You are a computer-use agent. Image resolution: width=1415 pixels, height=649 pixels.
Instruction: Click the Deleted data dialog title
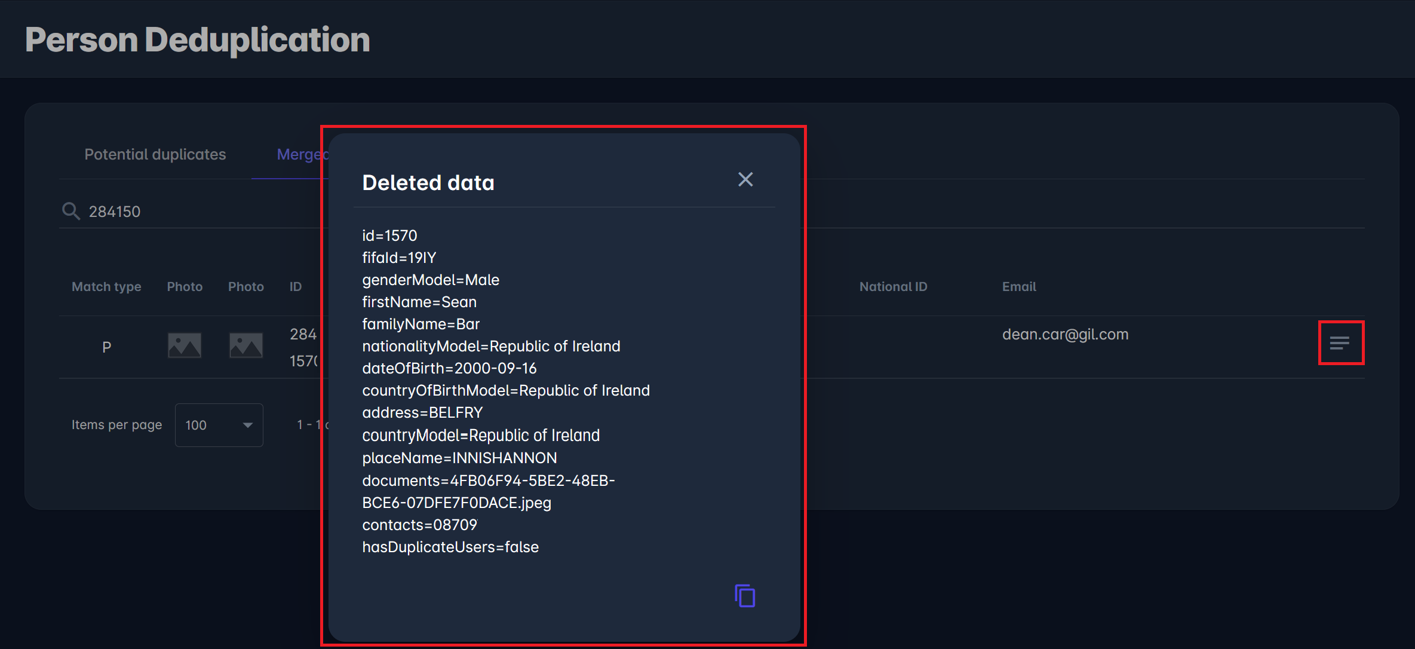[x=428, y=183]
